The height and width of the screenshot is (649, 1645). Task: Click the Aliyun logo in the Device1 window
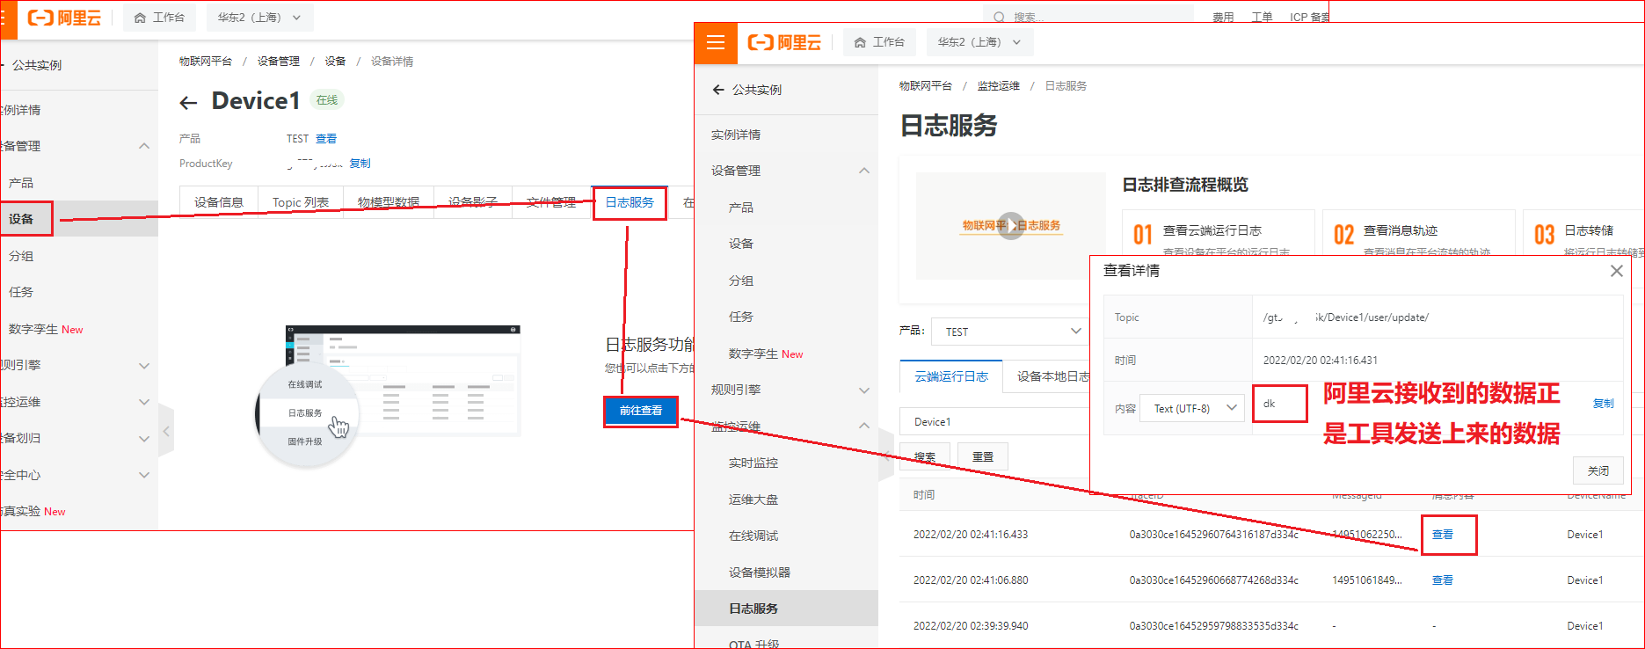pos(64,18)
